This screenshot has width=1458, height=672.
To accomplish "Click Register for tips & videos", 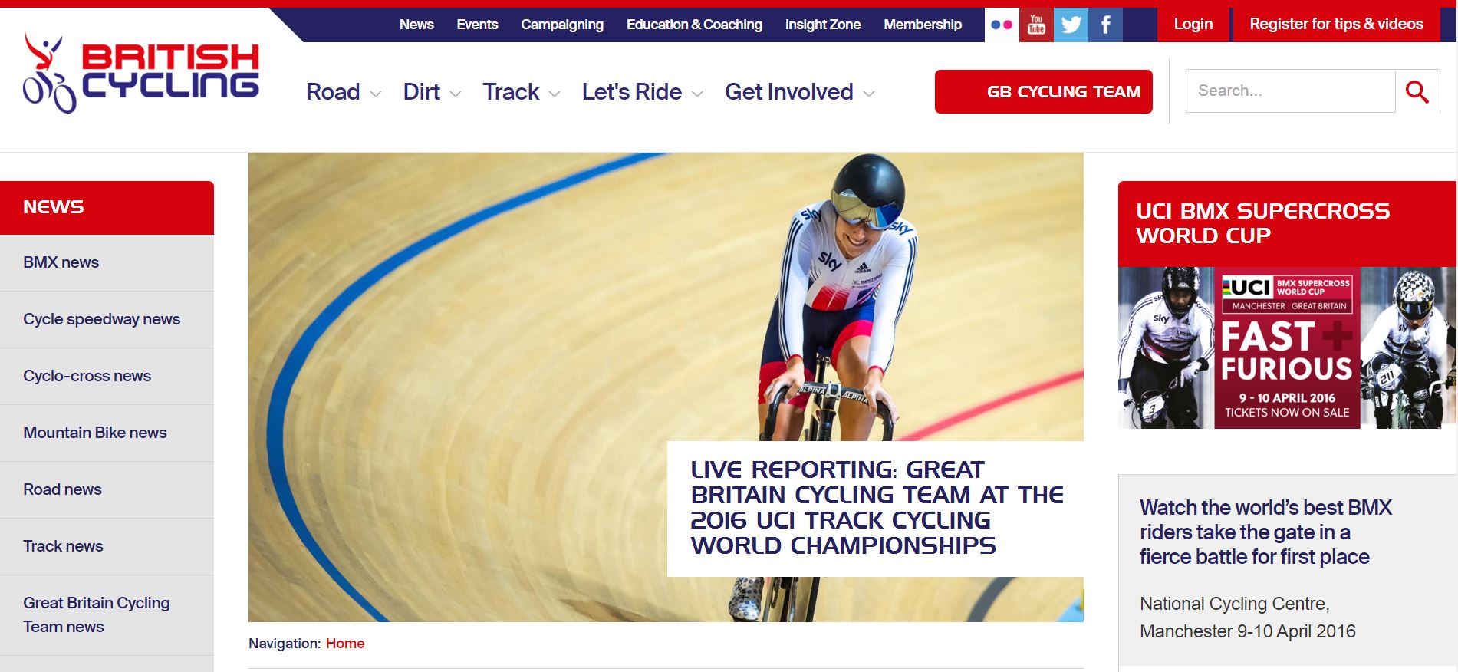I will [x=1336, y=25].
